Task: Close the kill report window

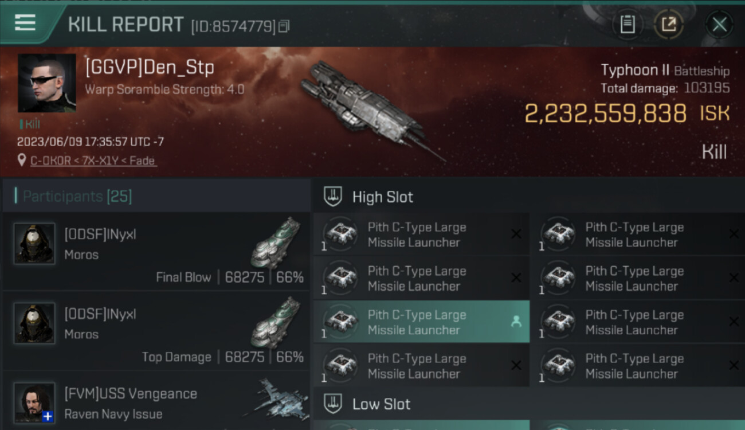Action: [x=719, y=25]
